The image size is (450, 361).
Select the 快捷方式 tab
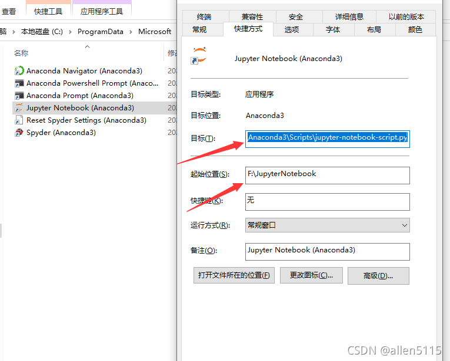(248, 29)
